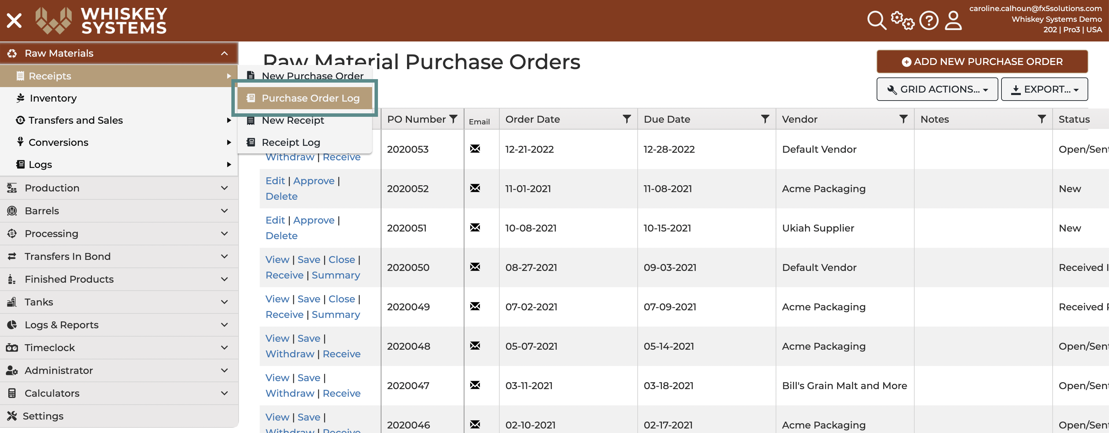1109x433 pixels.
Task: Collapse the Raw Materials section
Action: point(119,53)
